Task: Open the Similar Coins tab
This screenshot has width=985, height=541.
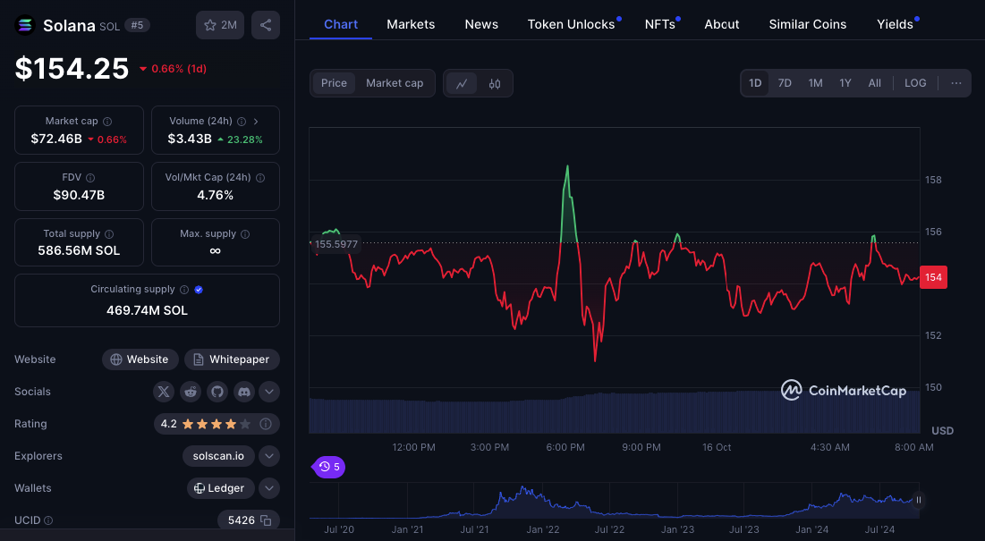Action: tap(808, 24)
